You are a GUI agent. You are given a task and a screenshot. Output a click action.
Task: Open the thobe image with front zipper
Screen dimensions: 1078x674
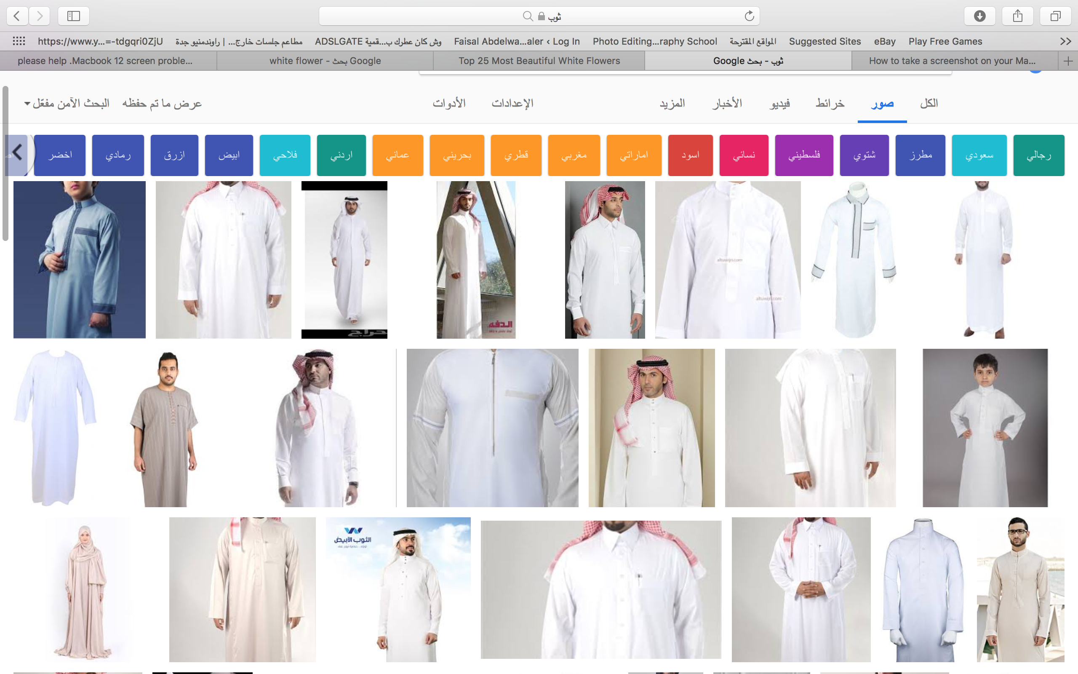pyautogui.click(x=493, y=428)
